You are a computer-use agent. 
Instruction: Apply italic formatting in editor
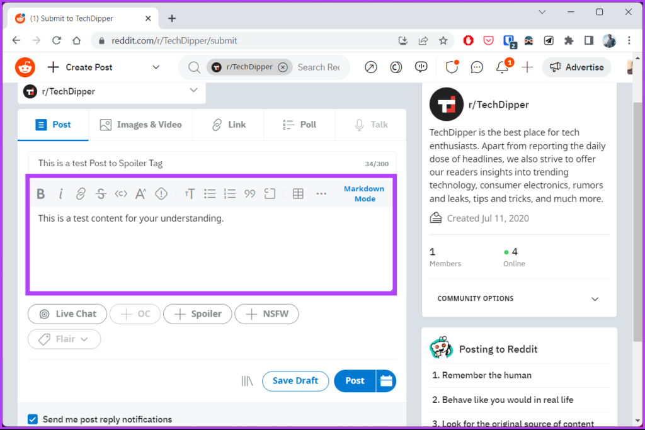60,194
